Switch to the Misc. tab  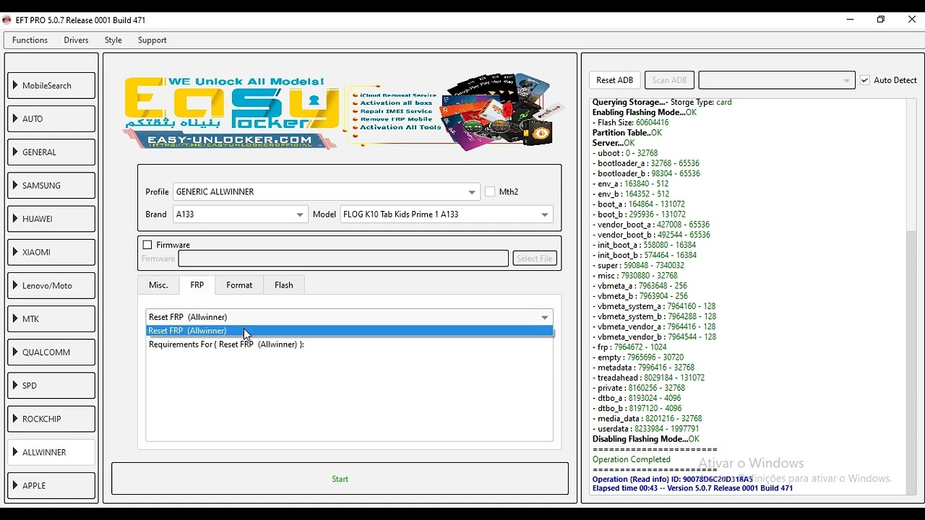(x=158, y=285)
